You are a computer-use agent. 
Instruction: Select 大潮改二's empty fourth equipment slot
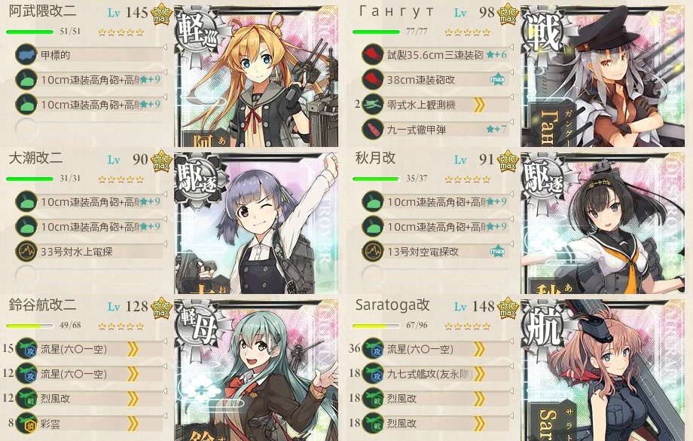pos(90,276)
